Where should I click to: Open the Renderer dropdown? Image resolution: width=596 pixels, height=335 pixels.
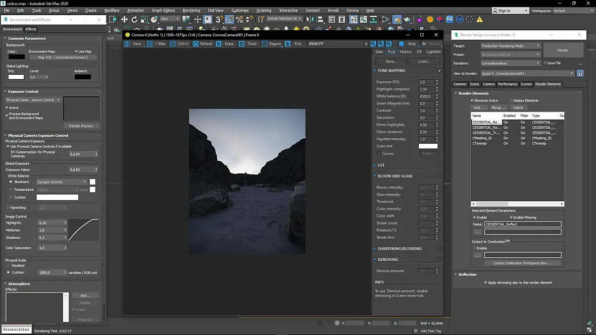coord(510,63)
